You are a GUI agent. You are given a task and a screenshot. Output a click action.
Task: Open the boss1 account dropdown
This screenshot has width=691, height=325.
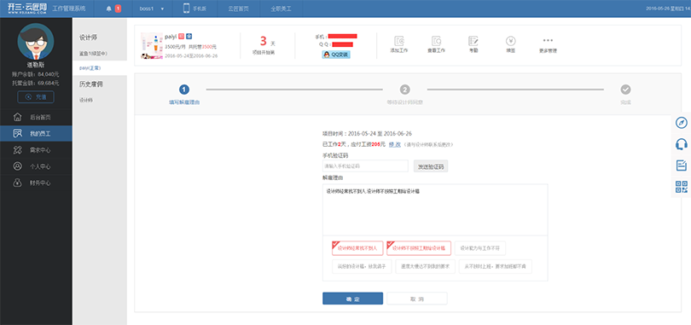click(152, 9)
